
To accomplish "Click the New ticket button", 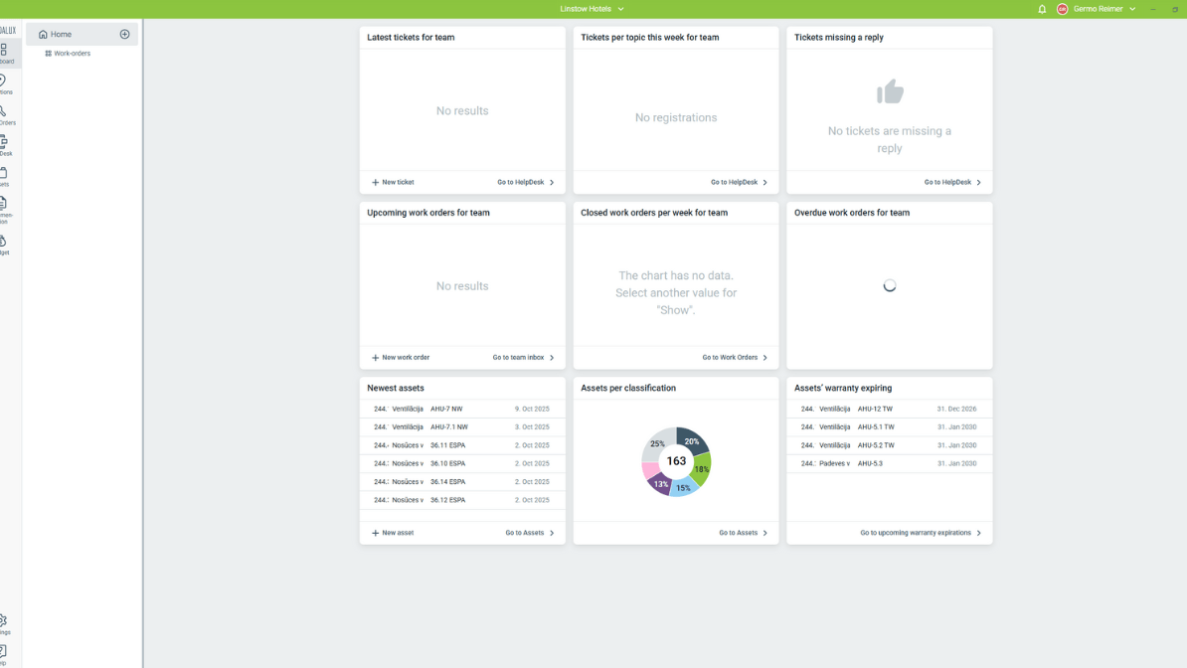I will [x=393, y=182].
